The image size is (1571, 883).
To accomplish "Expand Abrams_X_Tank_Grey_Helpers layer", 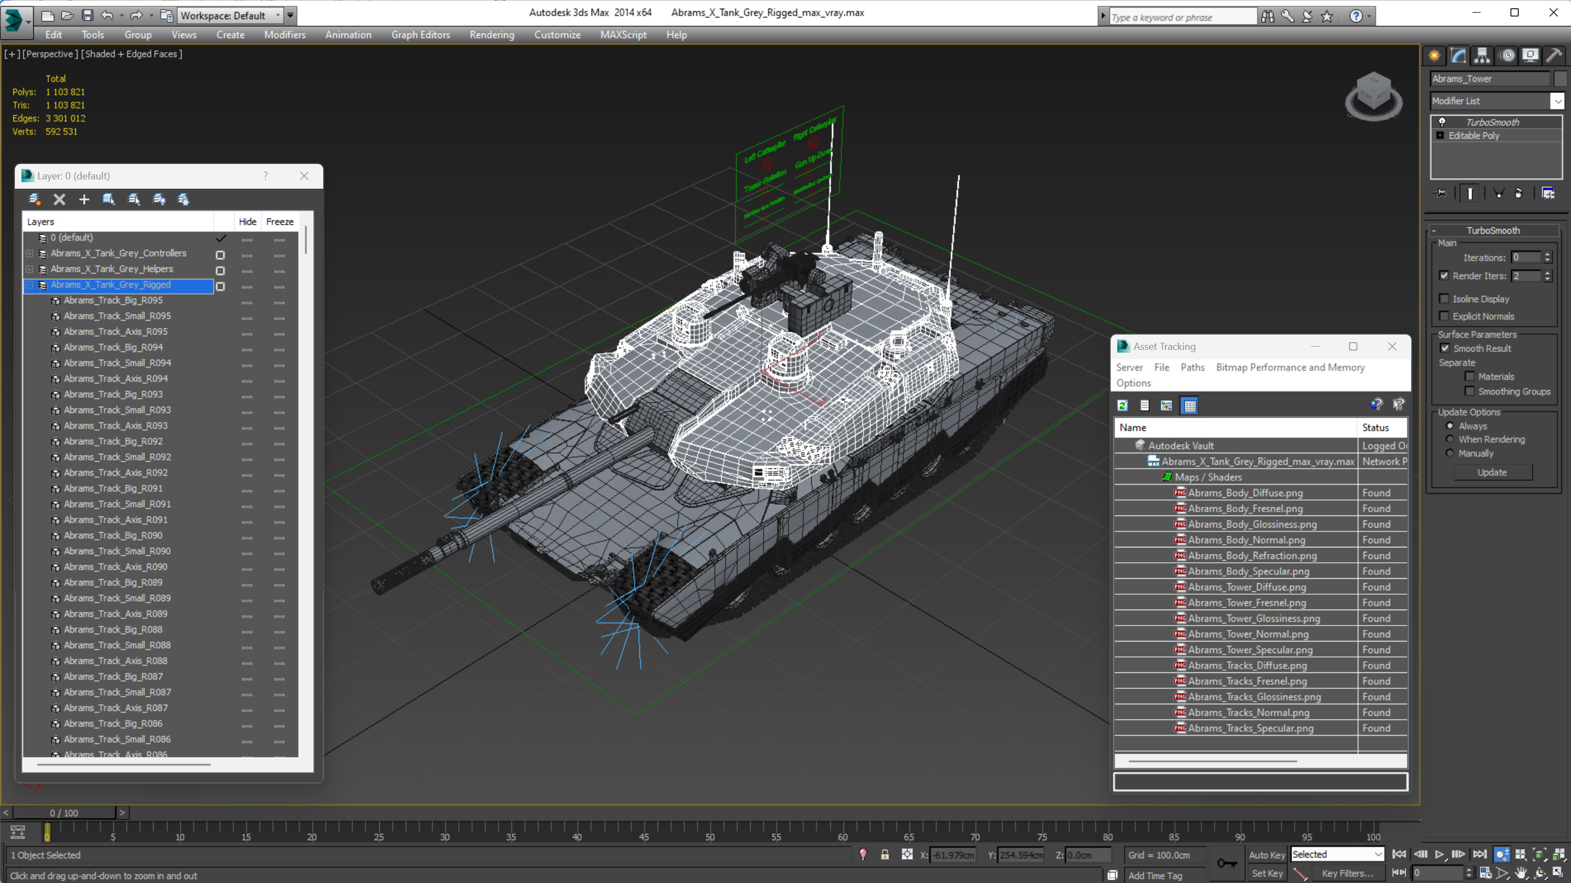I will coord(29,268).
